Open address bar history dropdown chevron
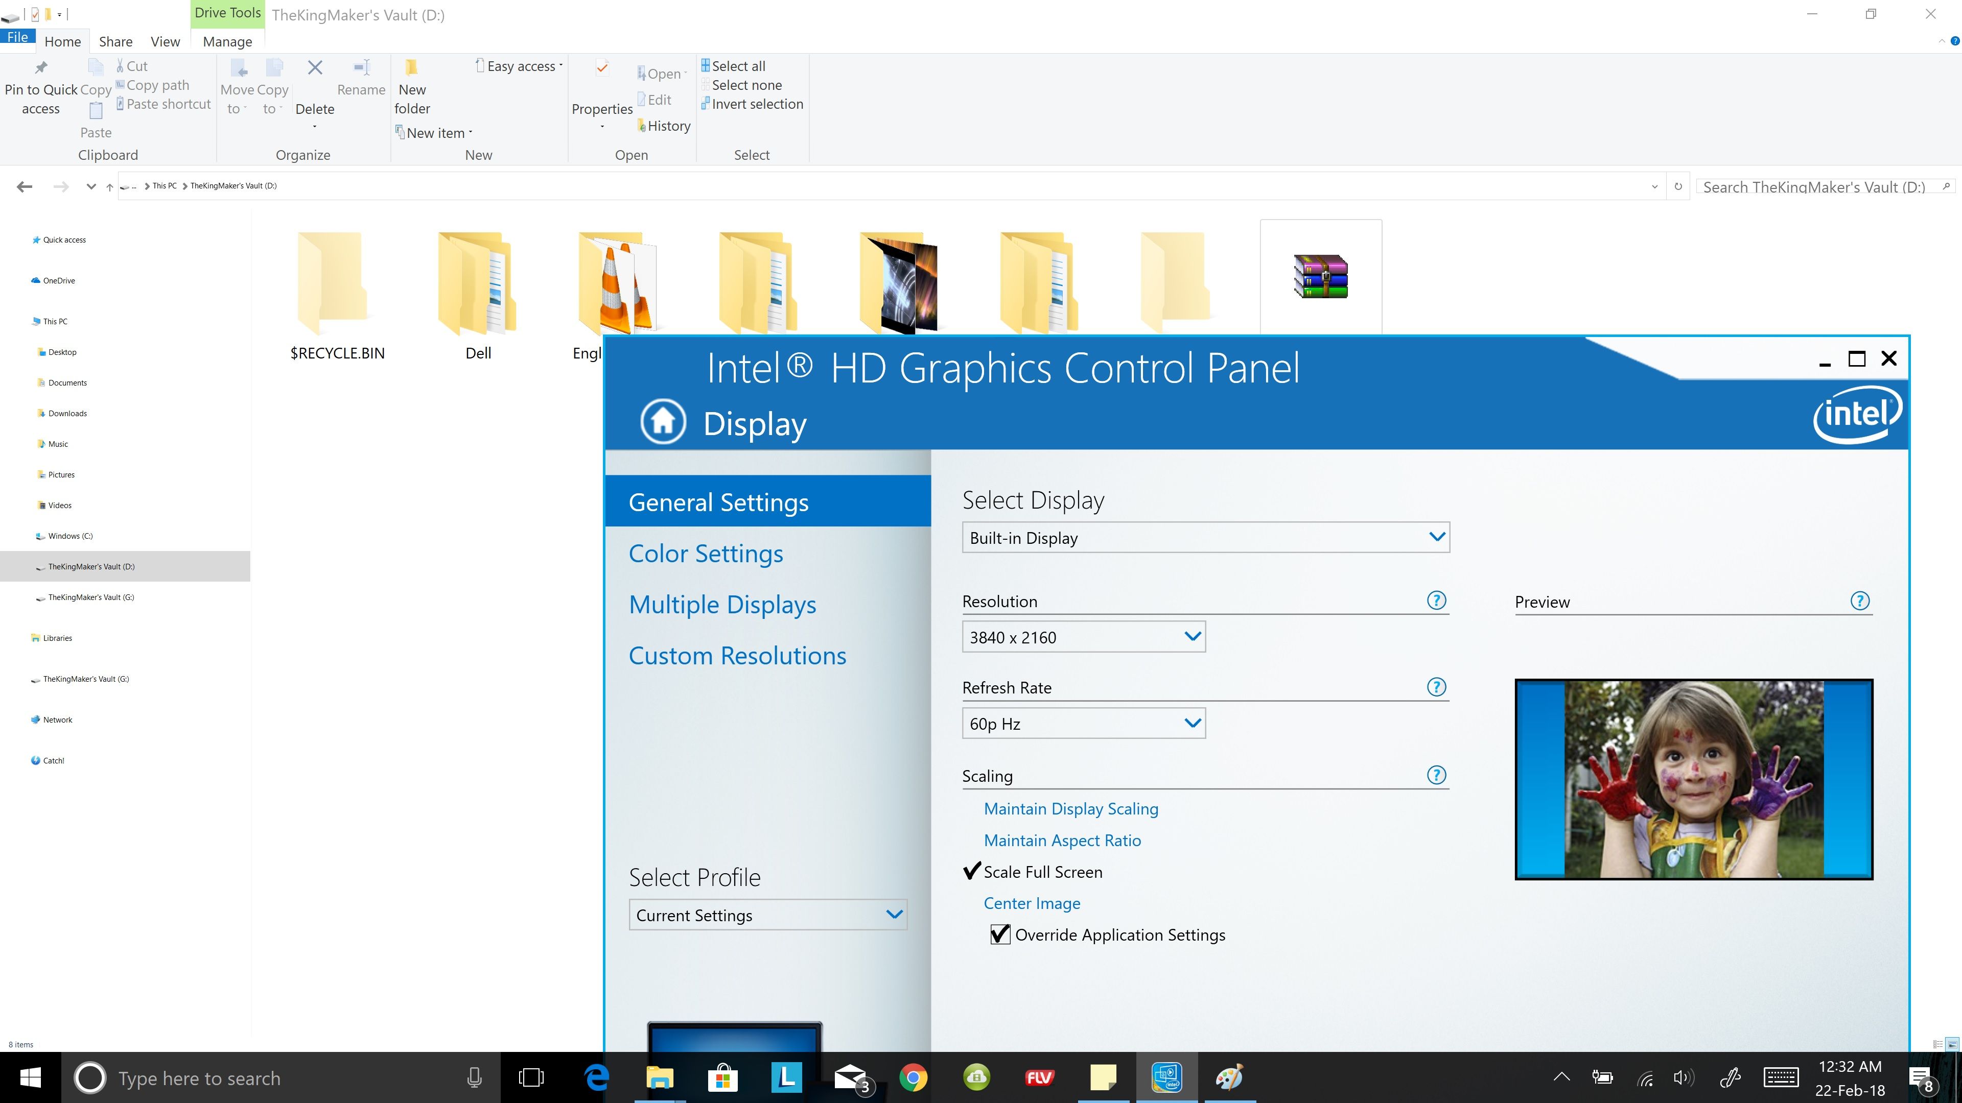The width and height of the screenshot is (1962, 1103). pyautogui.click(x=1654, y=186)
